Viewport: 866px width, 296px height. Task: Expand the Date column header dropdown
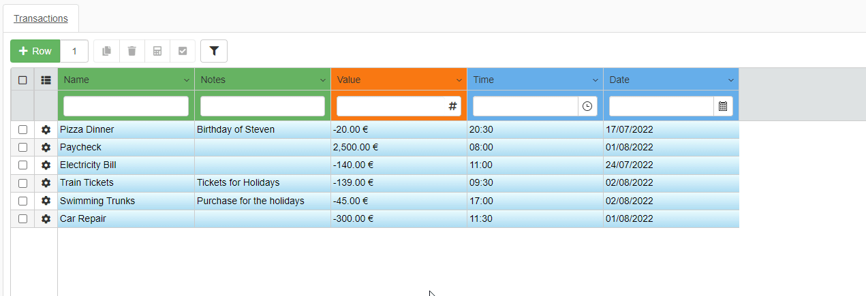(x=731, y=80)
